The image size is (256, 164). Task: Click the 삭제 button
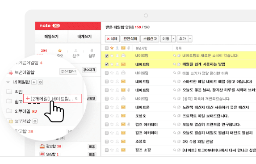(x=112, y=39)
